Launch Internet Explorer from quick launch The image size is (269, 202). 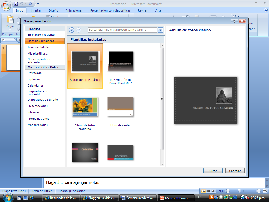(31, 198)
